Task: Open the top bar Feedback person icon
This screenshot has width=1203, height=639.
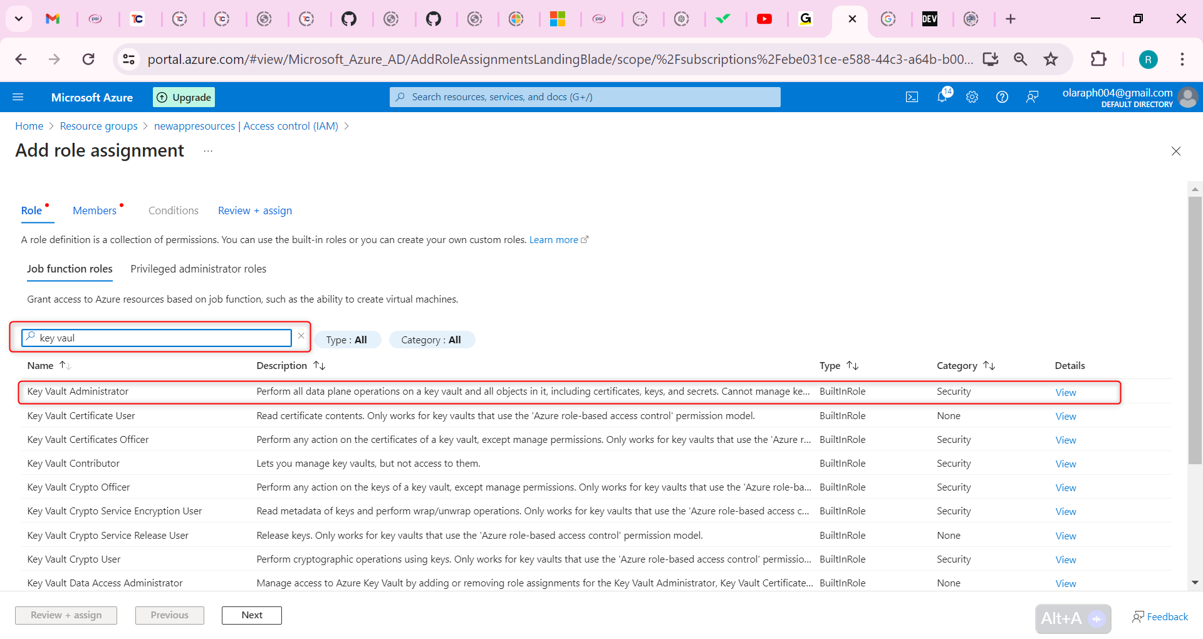Action: pos(1032,97)
